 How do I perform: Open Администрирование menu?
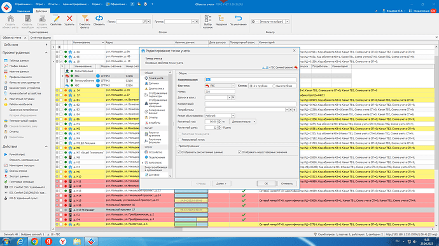(x=76, y=4)
